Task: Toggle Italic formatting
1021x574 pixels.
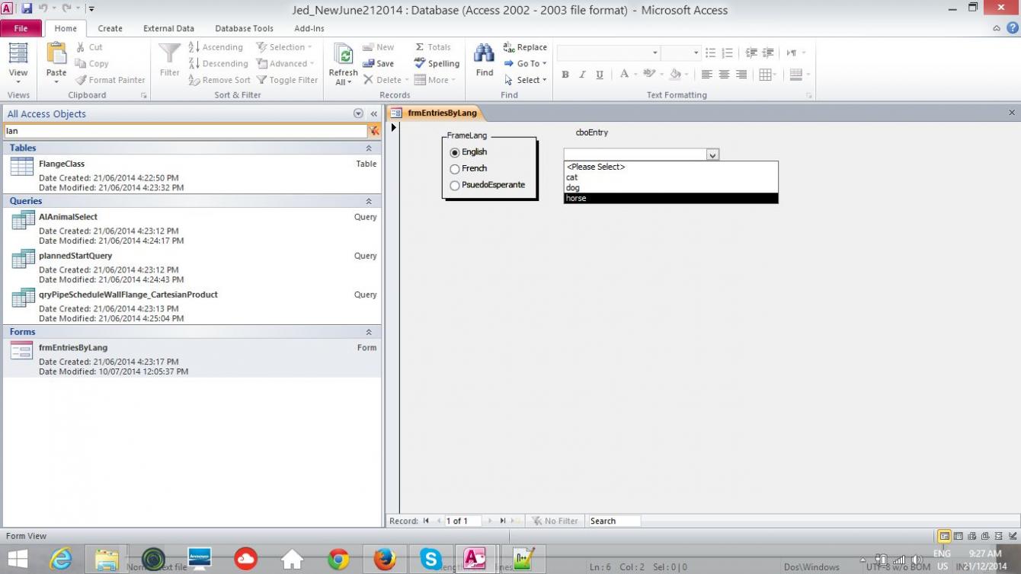Action: 582,75
